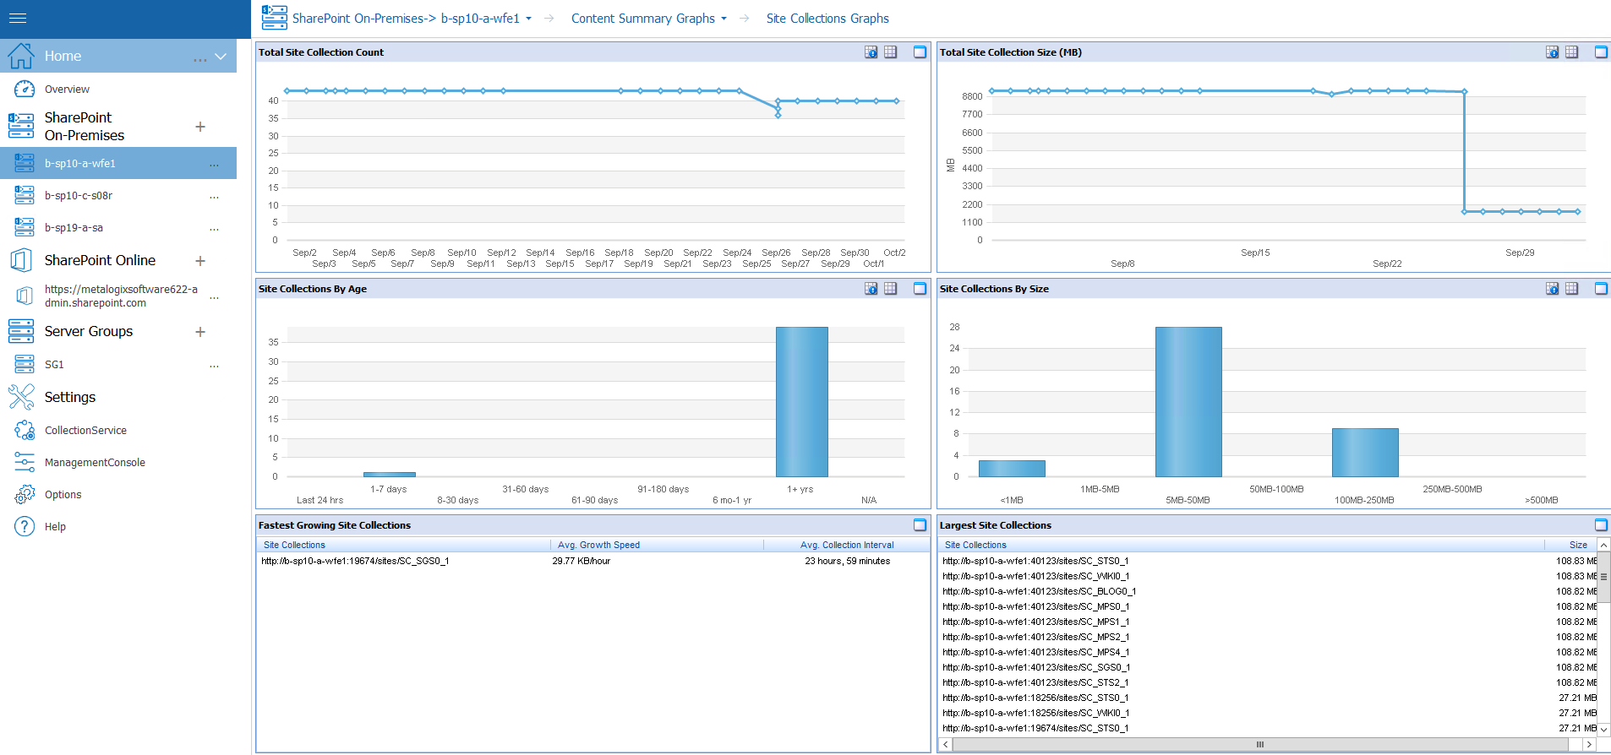This screenshot has width=1611, height=755.
Task: Select the b-sp10-c-s08r server
Action: 79,195
